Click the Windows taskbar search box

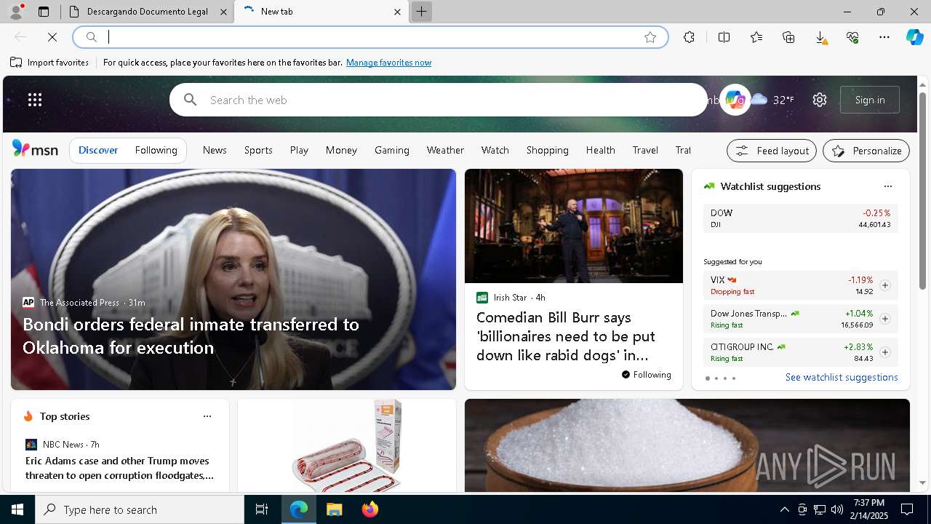[140, 509]
